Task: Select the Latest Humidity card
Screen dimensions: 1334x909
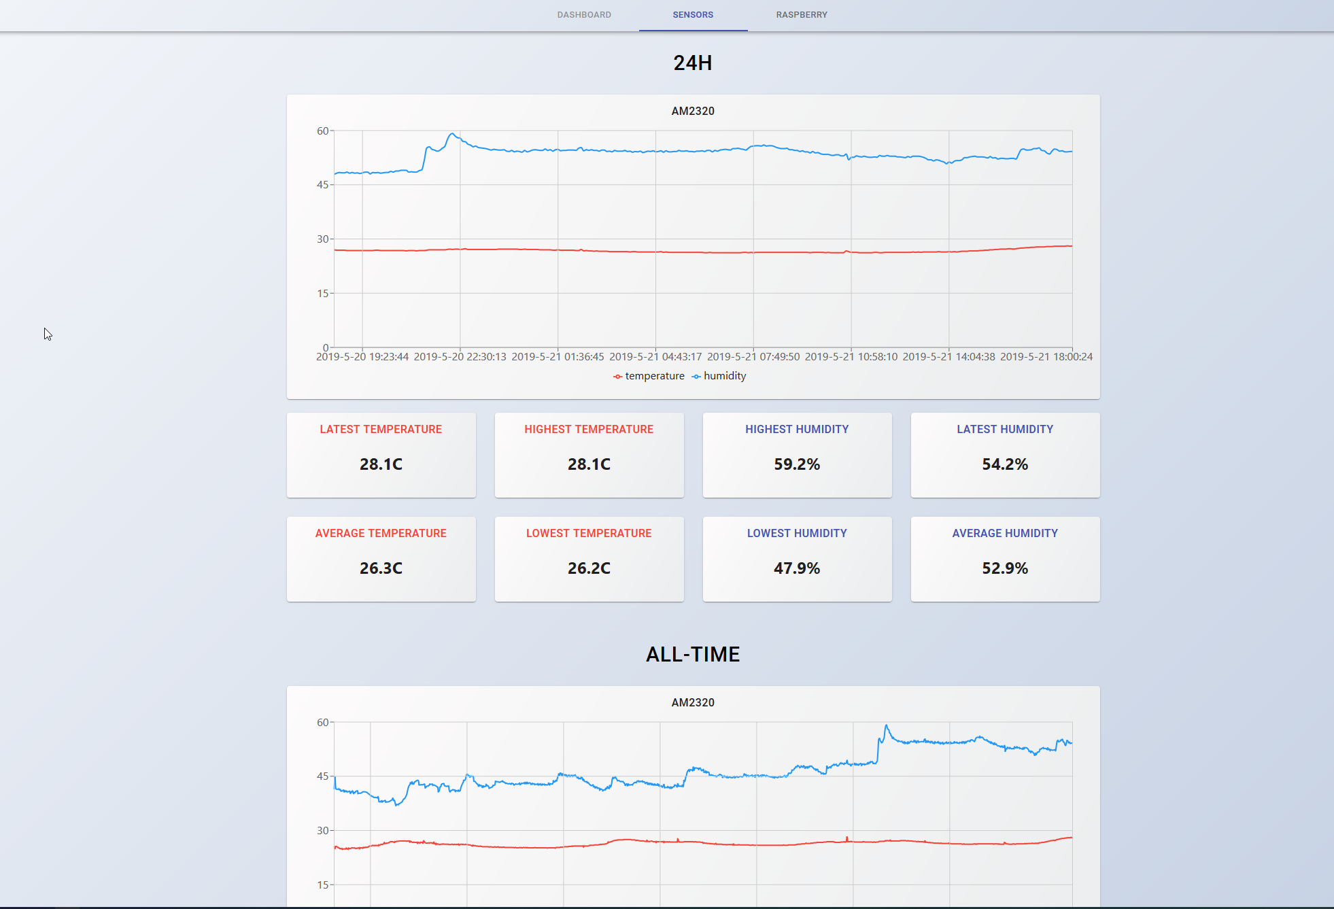Action: (x=1005, y=455)
